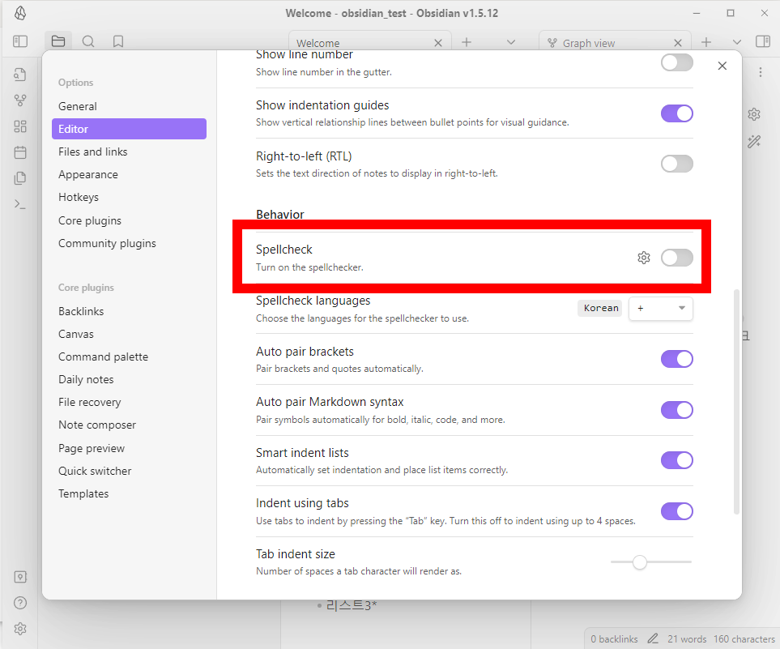Toggle Auto pair Markdown syntax
This screenshot has height=649, width=780.
coord(676,410)
